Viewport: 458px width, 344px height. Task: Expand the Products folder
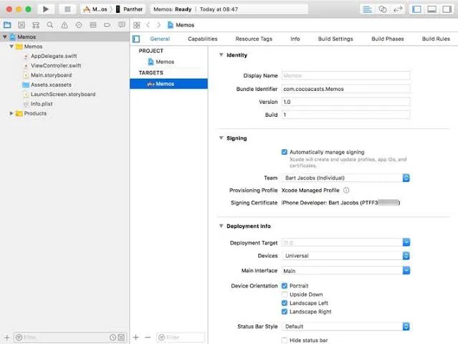click(11, 113)
